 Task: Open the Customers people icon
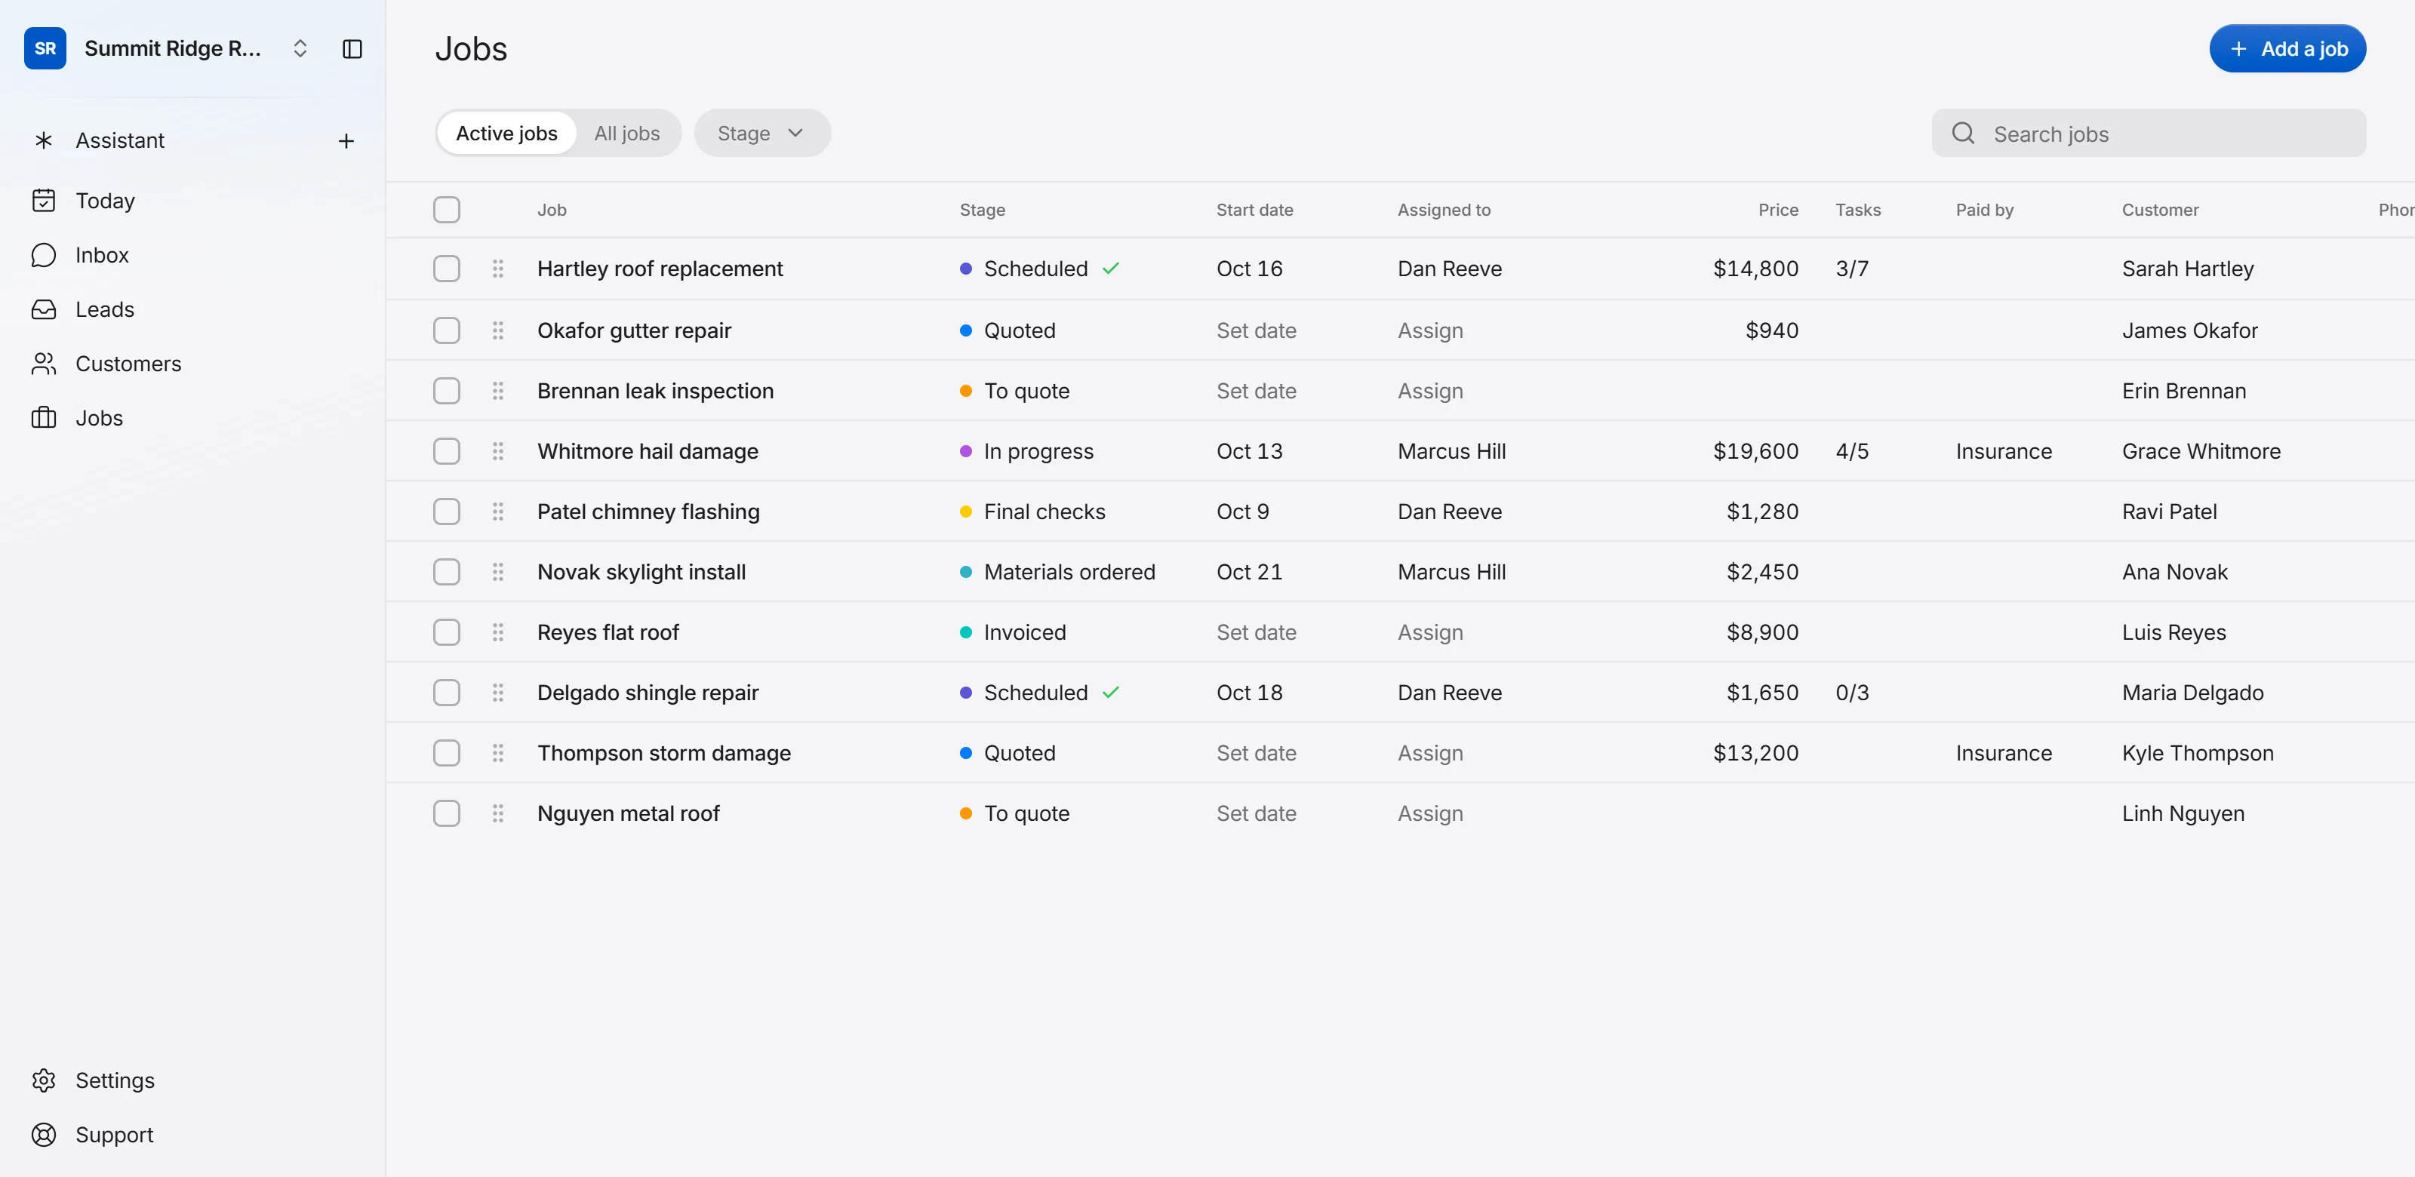pos(43,364)
